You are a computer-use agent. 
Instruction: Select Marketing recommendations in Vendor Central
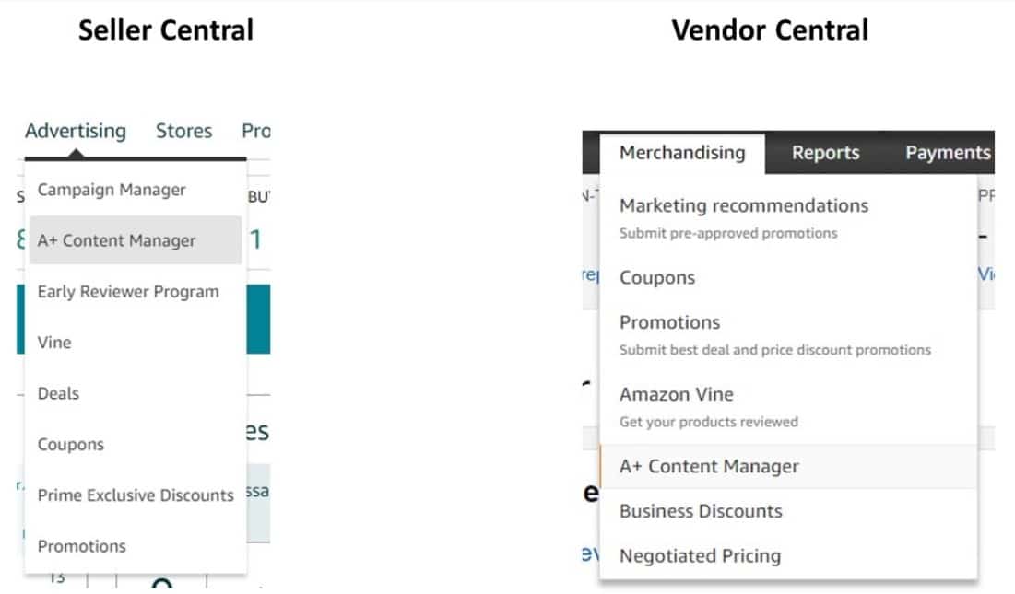tap(744, 205)
